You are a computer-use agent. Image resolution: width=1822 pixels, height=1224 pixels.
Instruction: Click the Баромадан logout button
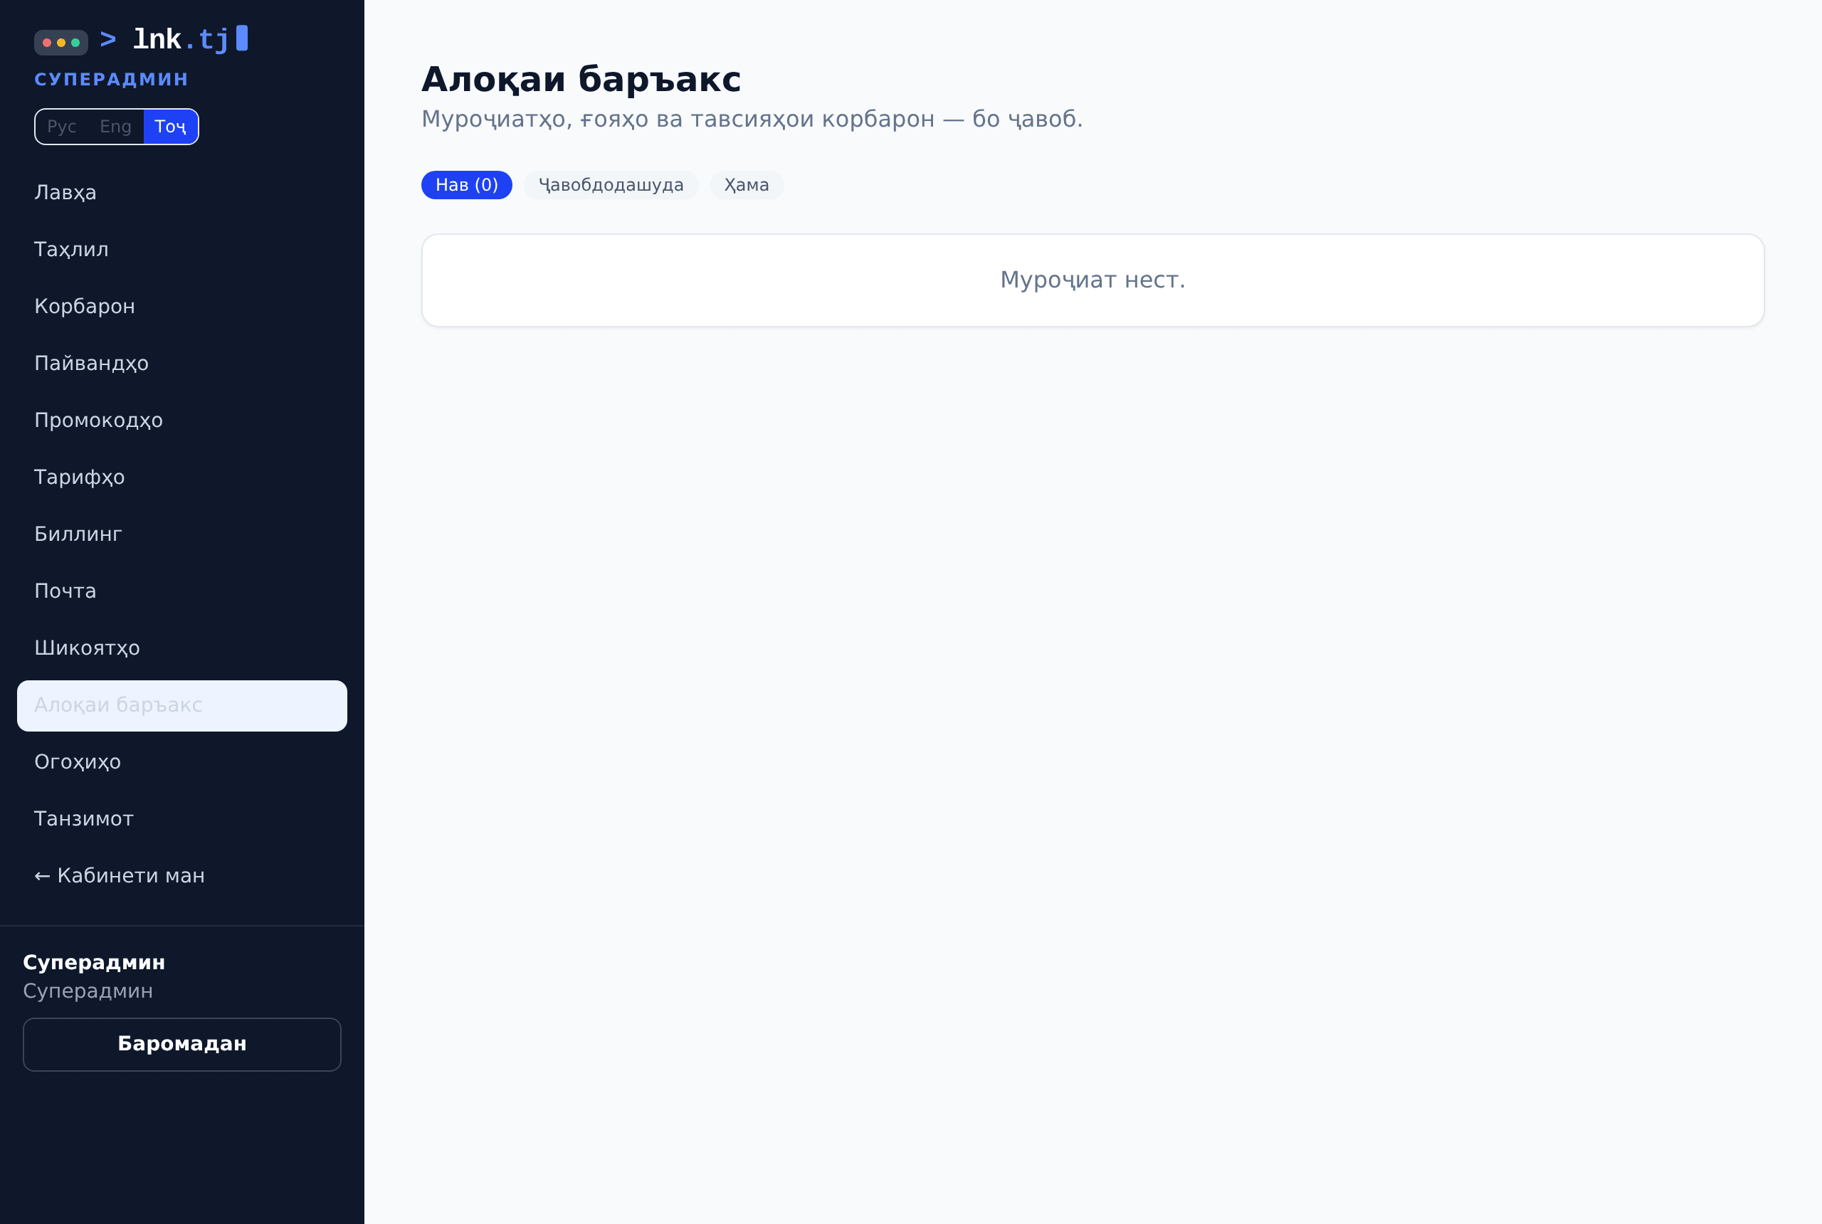[x=182, y=1045]
